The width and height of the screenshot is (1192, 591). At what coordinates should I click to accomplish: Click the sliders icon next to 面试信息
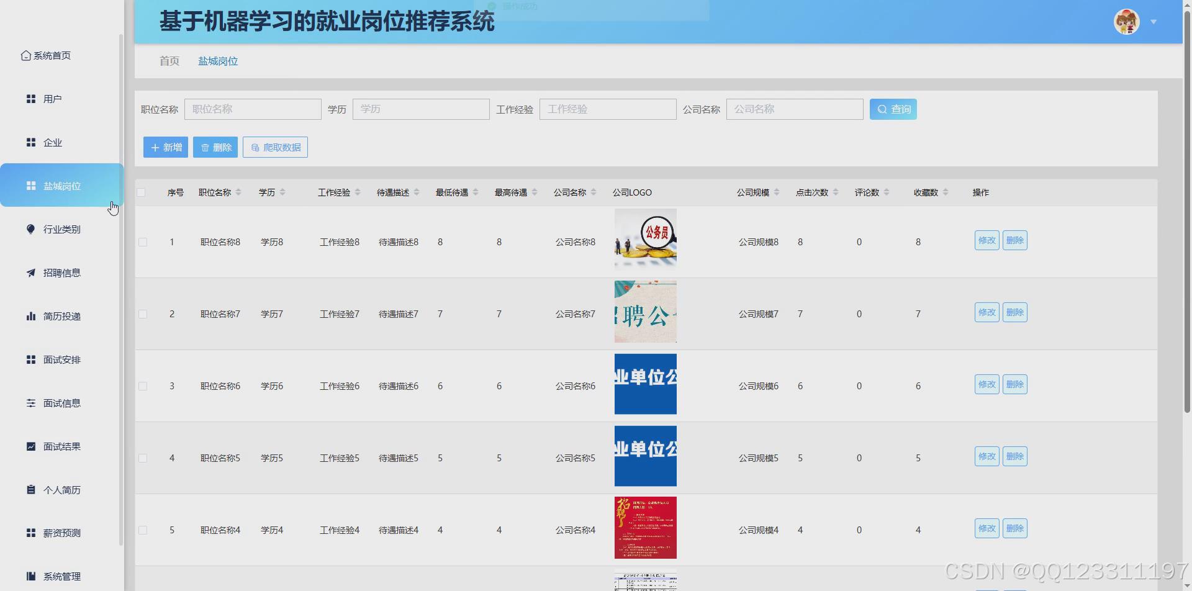31,403
